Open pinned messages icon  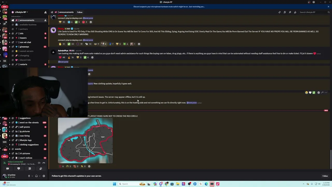coord(290,12)
